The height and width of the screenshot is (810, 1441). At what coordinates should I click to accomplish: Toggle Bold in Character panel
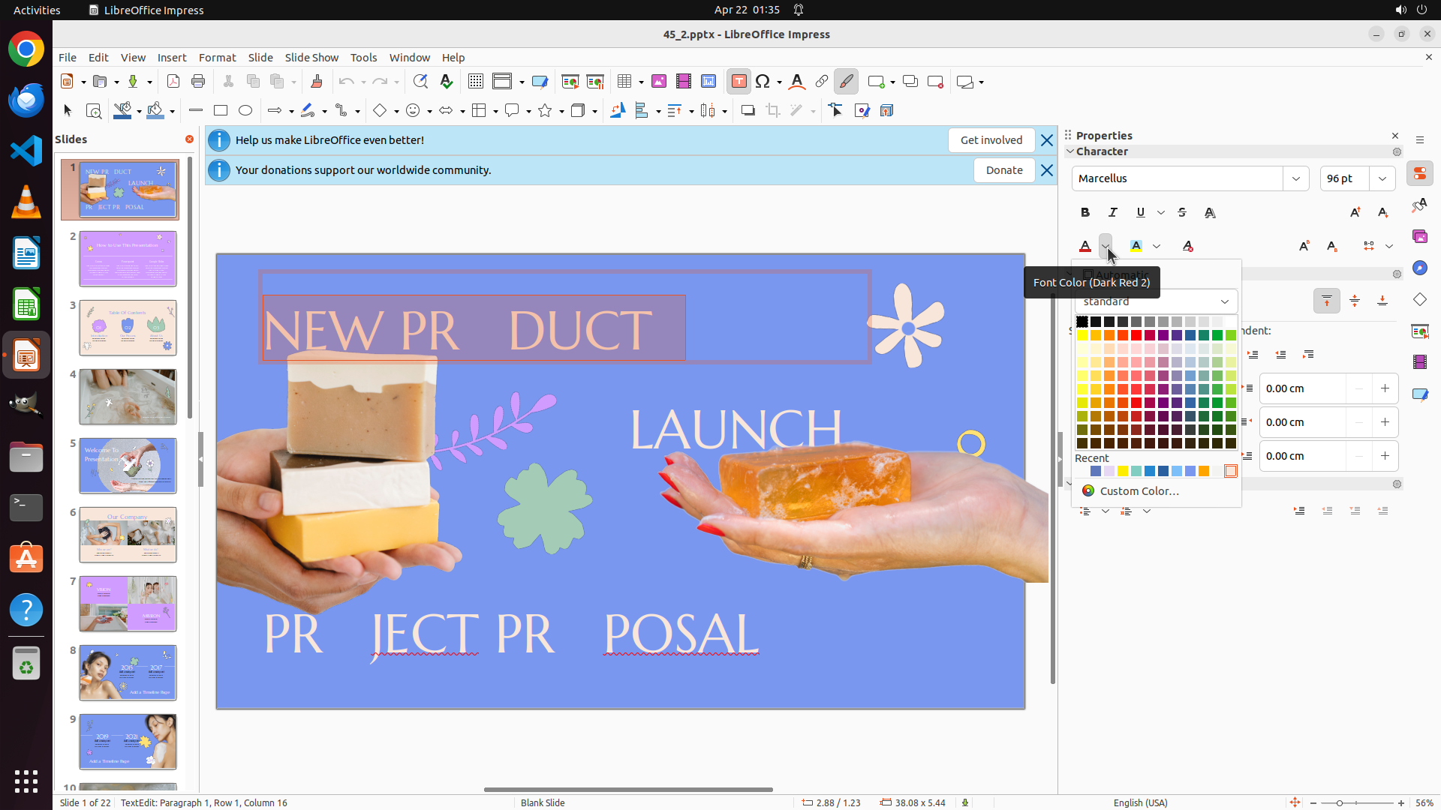[1085, 213]
